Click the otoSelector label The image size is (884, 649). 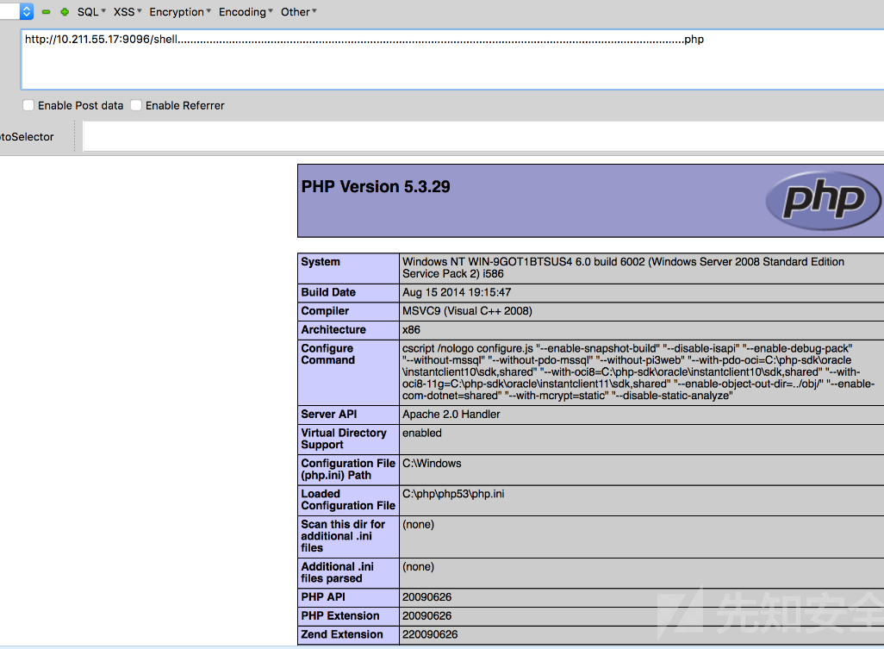(x=27, y=137)
